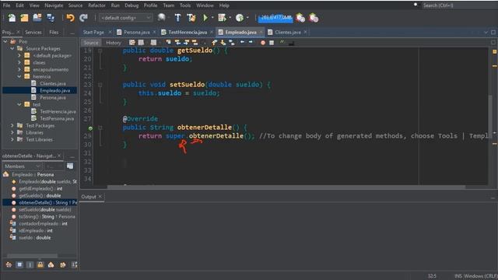This screenshot has height=280, width=498.
Task: Click the globe browser icon in toolbar
Action: point(161,17)
